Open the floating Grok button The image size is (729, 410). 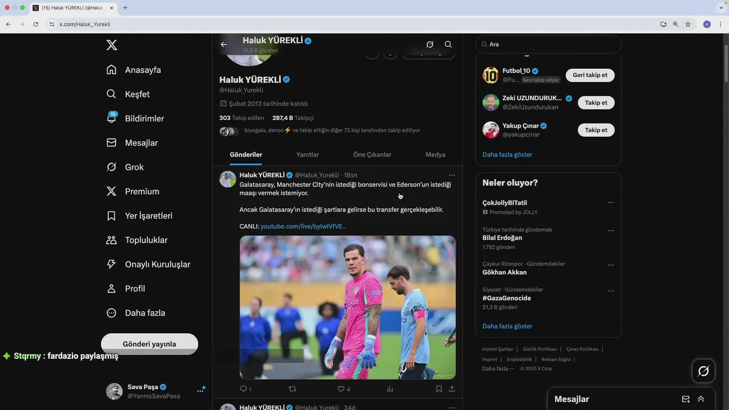point(703,371)
